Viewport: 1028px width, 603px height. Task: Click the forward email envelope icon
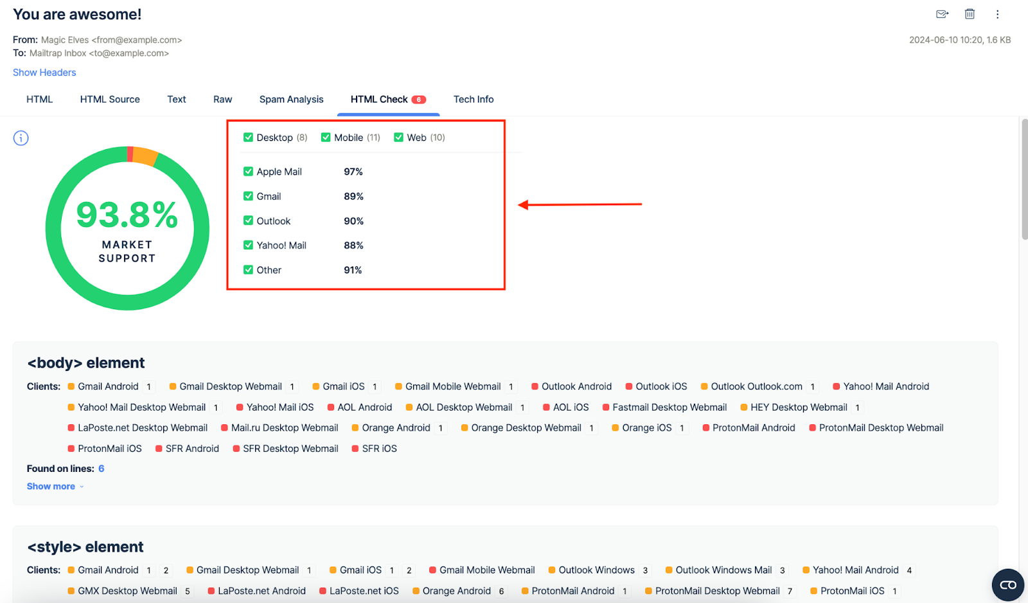pos(942,14)
